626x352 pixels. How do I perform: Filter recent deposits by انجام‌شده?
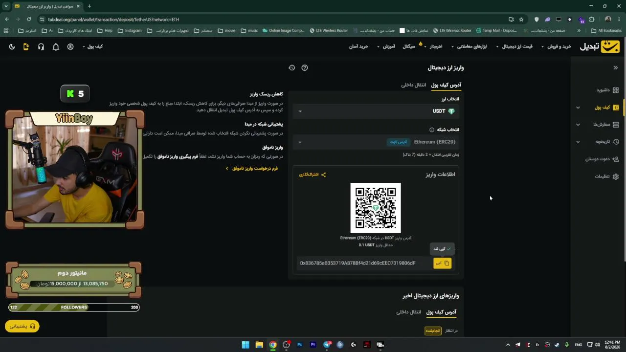tap(433, 331)
